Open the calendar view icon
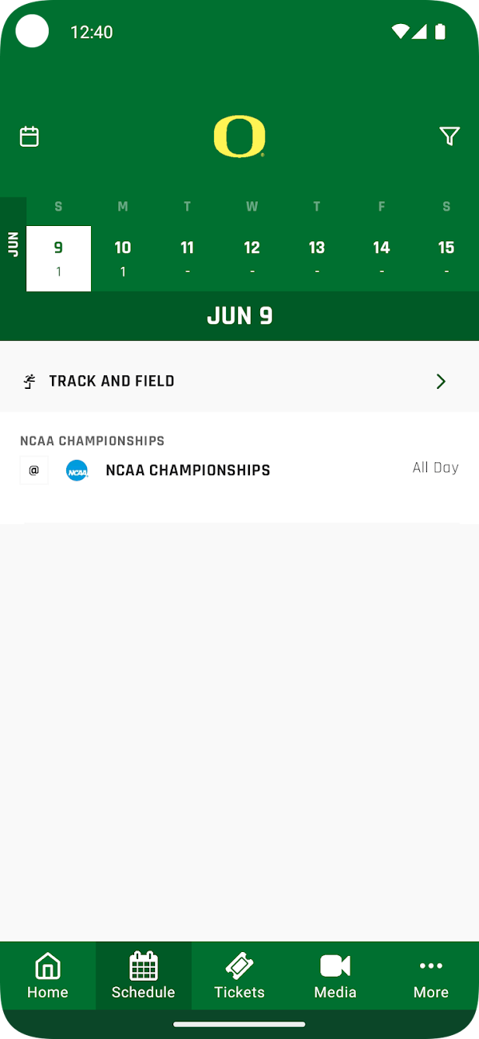 (30, 137)
